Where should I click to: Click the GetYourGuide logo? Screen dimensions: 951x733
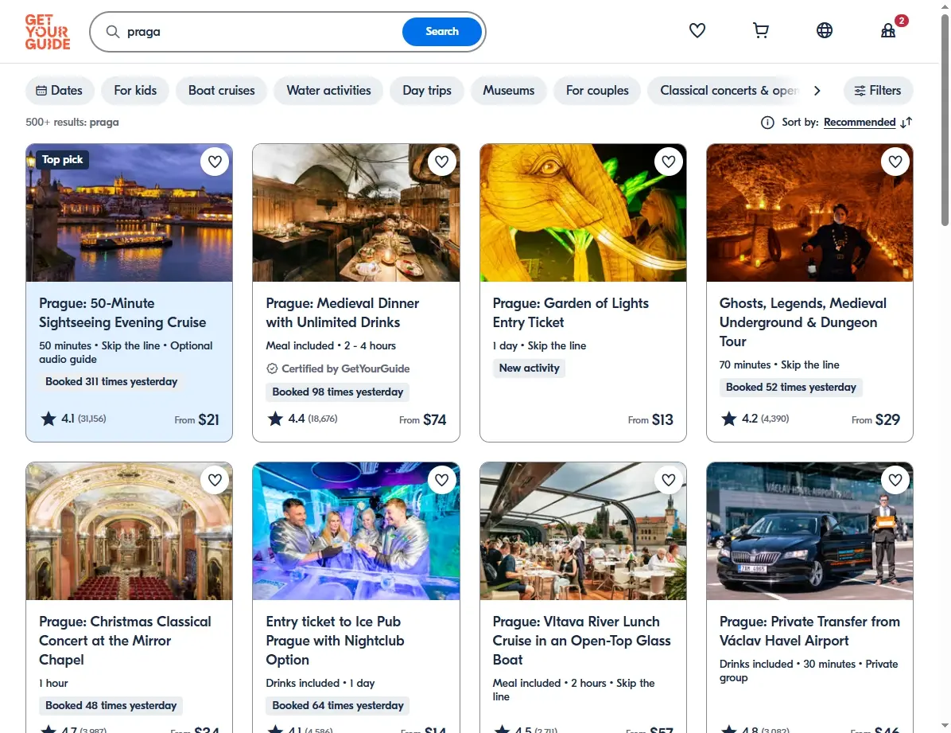(47, 32)
